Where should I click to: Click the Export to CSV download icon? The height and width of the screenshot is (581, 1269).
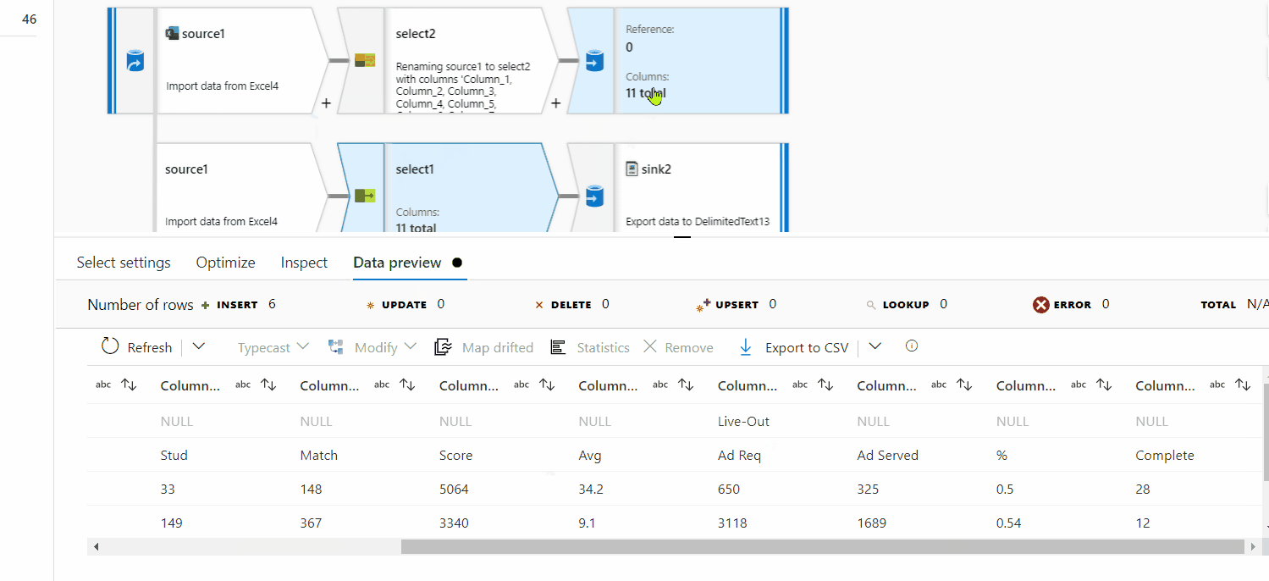click(x=746, y=347)
